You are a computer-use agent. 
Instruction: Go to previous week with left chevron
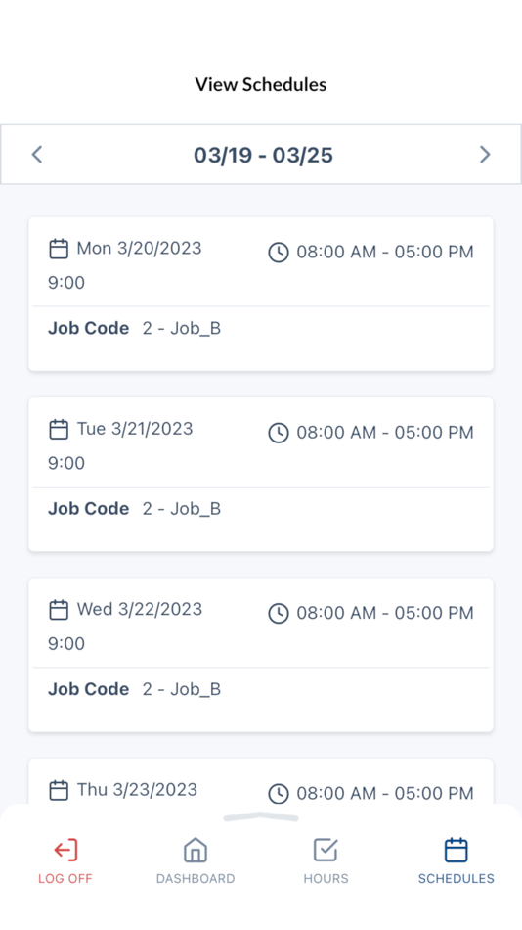[x=37, y=155]
